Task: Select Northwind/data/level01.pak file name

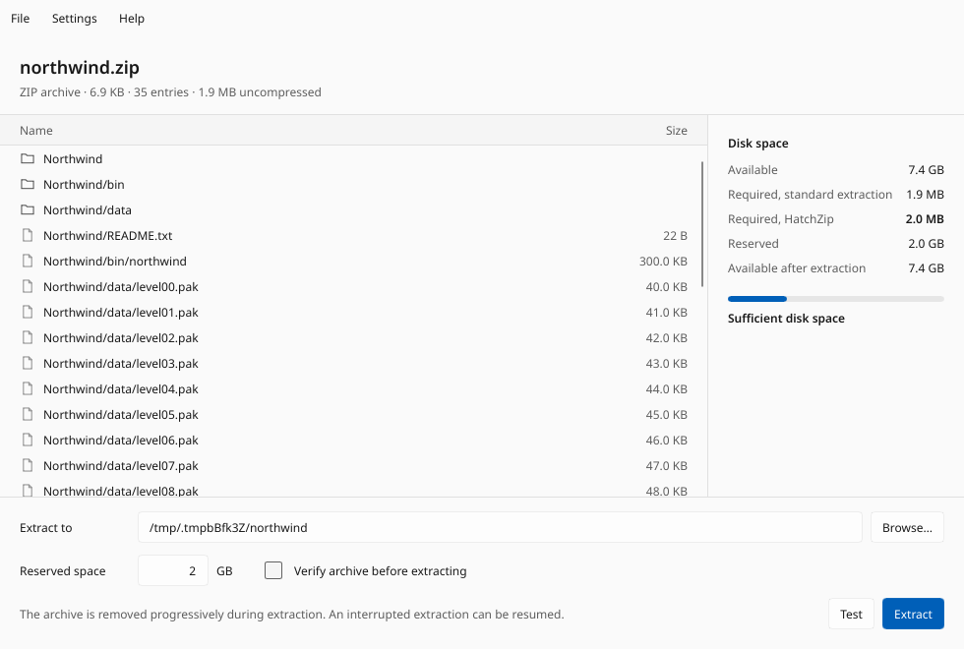Action: click(x=120, y=313)
